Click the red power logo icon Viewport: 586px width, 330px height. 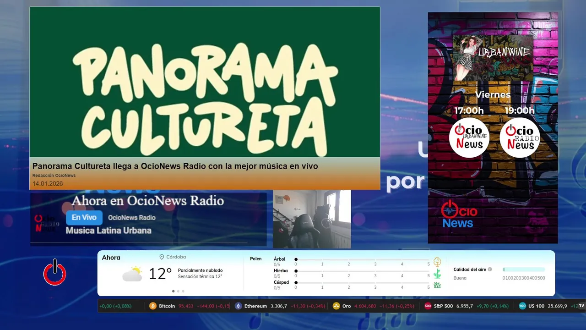55,273
